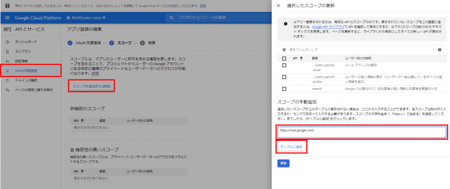Click the スコープの手動追加 heading
450x189 pixels.
(297, 102)
